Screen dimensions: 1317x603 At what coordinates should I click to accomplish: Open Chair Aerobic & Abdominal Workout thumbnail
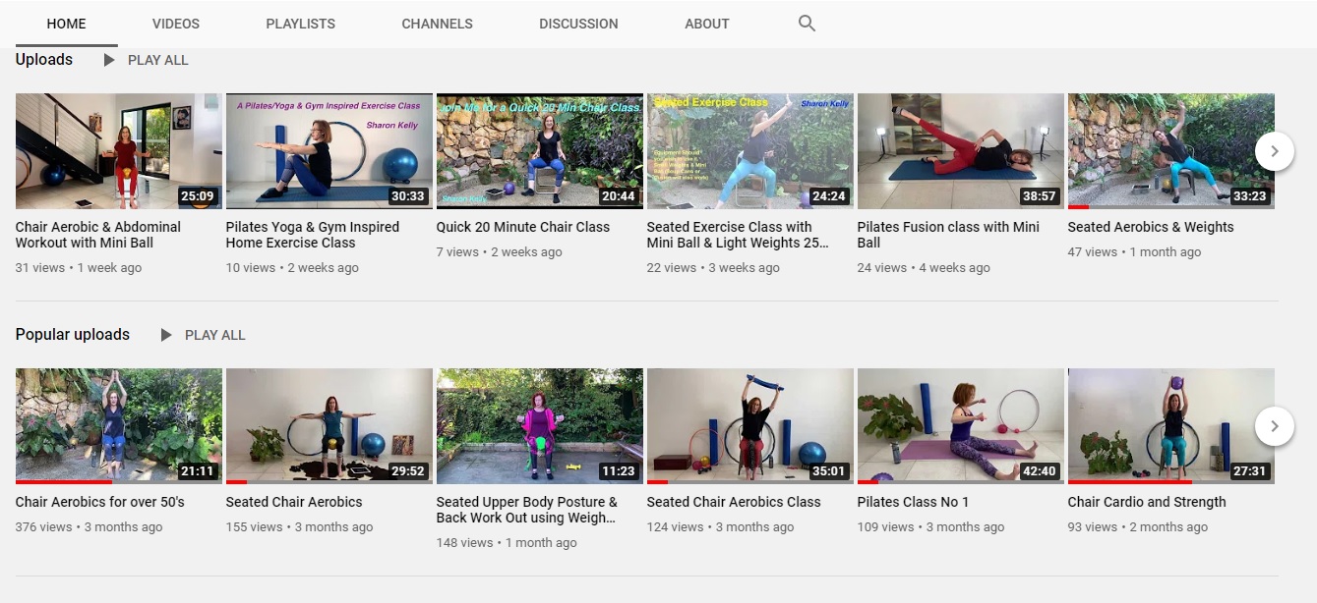pyautogui.click(x=119, y=151)
